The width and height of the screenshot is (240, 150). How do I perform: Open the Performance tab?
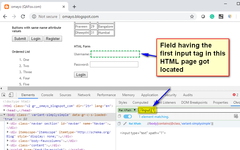tap(106, 95)
